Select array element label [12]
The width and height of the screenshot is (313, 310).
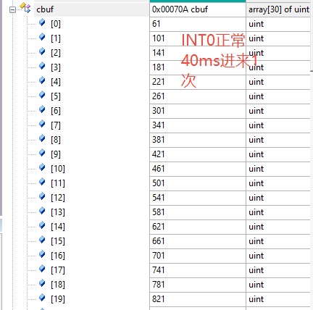58,198
